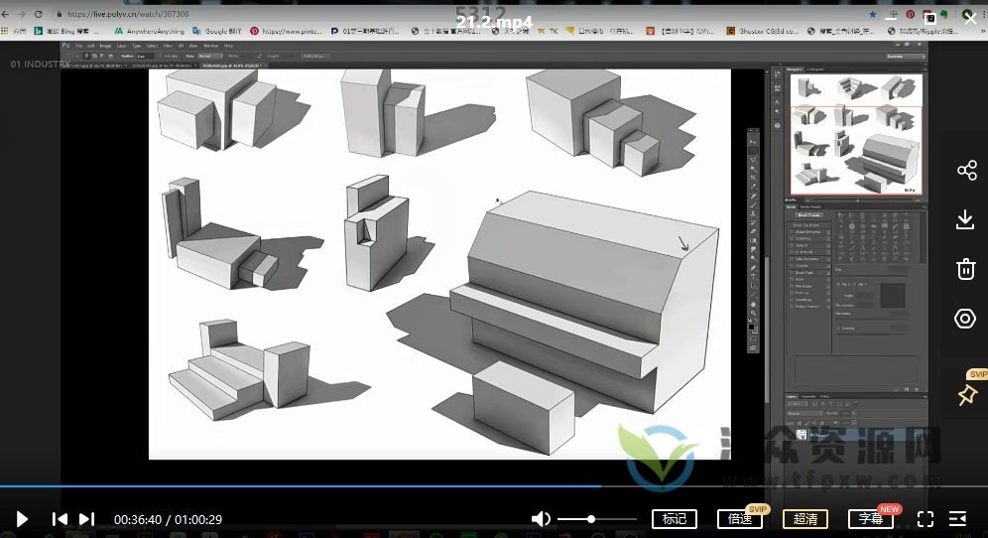Click the share icon on the right sidebar
This screenshot has height=538, width=988.
966,171
